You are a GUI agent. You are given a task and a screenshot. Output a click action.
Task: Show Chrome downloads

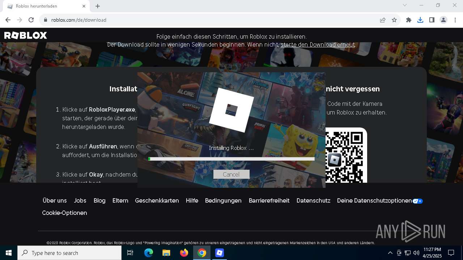(x=420, y=20)
